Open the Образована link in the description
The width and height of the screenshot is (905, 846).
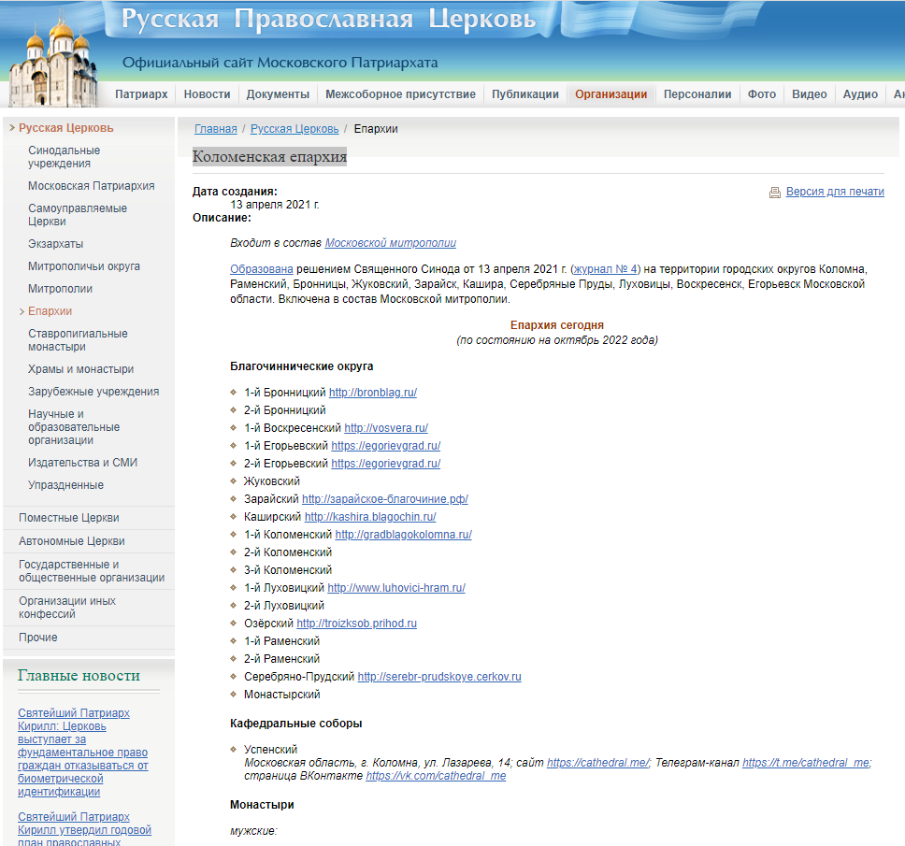click(262, 269)
